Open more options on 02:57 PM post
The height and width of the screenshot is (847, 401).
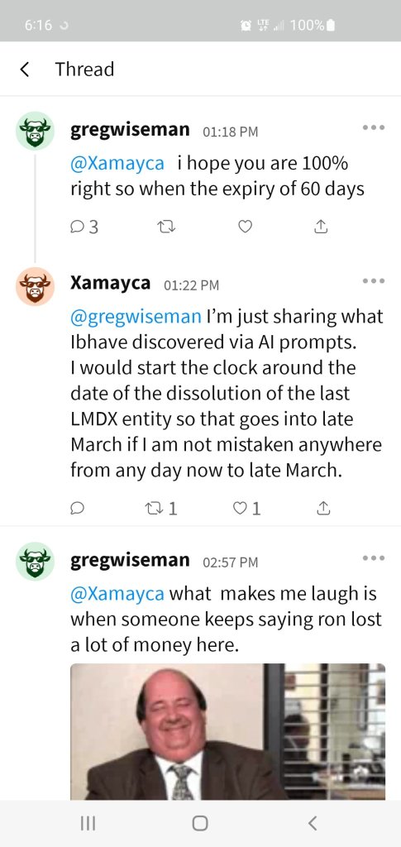[374, 558]
